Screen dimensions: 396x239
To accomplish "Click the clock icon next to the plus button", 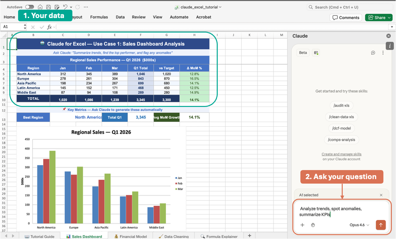I will click(x=313, y=225).
